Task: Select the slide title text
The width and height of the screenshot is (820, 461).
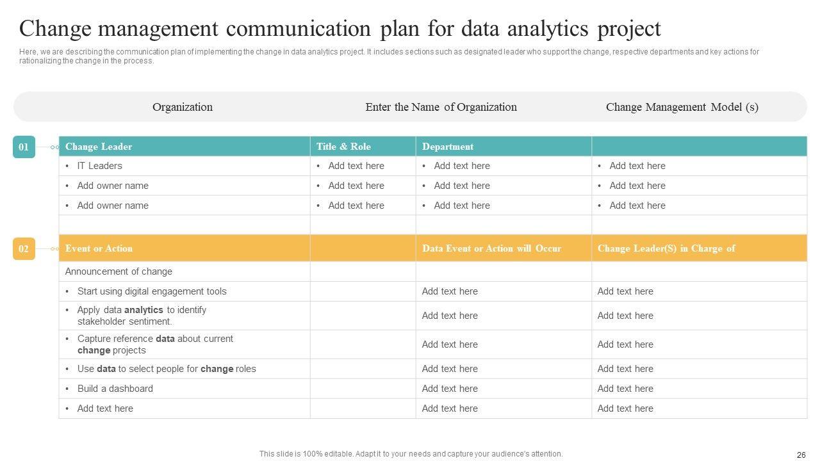Action: [x=340, y=29]
